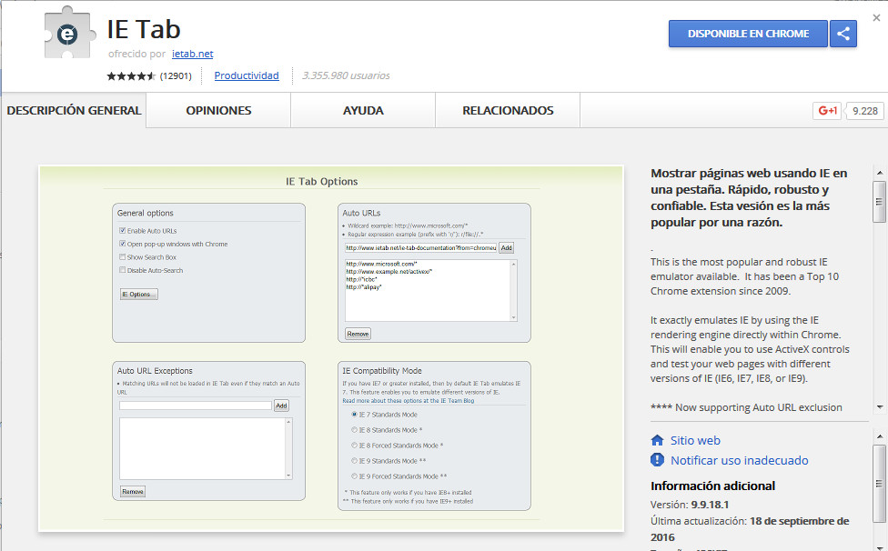Select http://www.microsoft.com/* in Auto URLs list

381,264
